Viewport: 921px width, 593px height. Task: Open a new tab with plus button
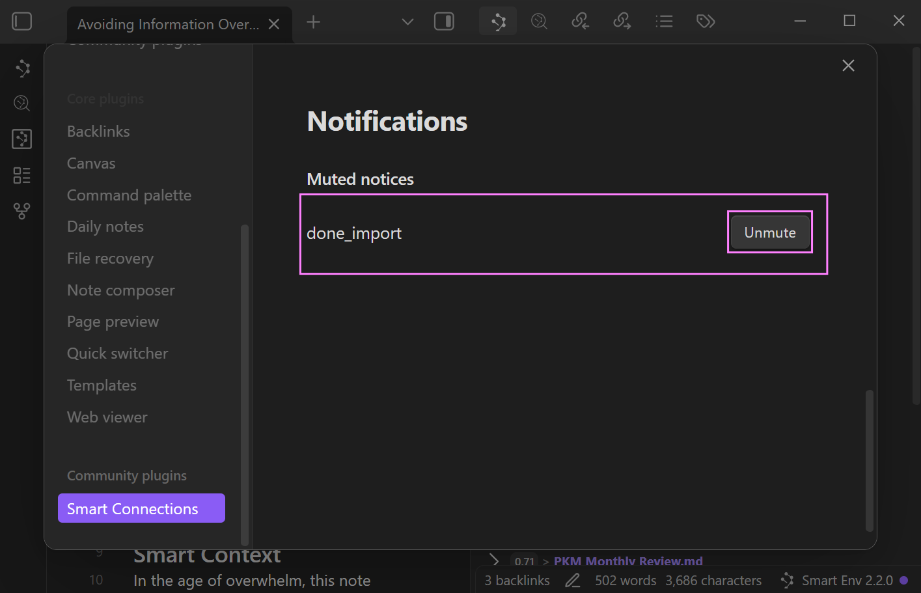coord(313,22)
